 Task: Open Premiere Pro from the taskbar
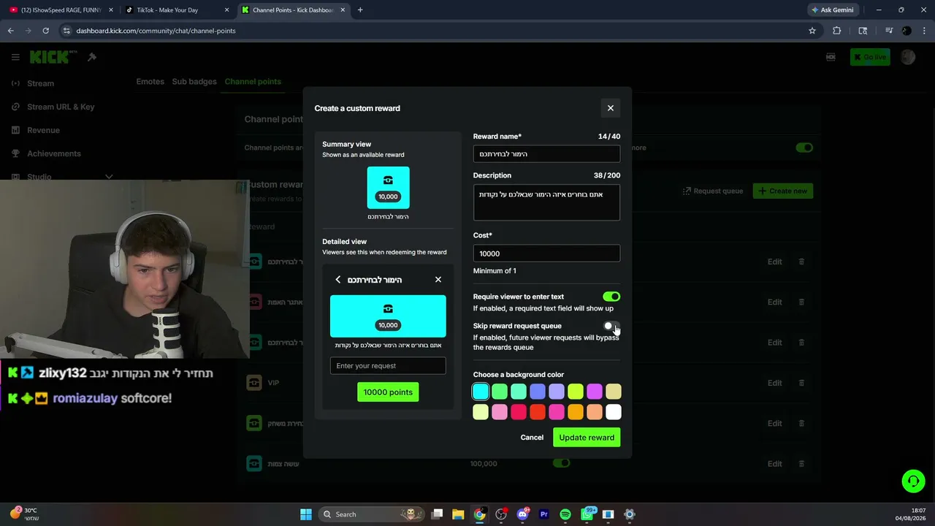(x=543, y=514)
